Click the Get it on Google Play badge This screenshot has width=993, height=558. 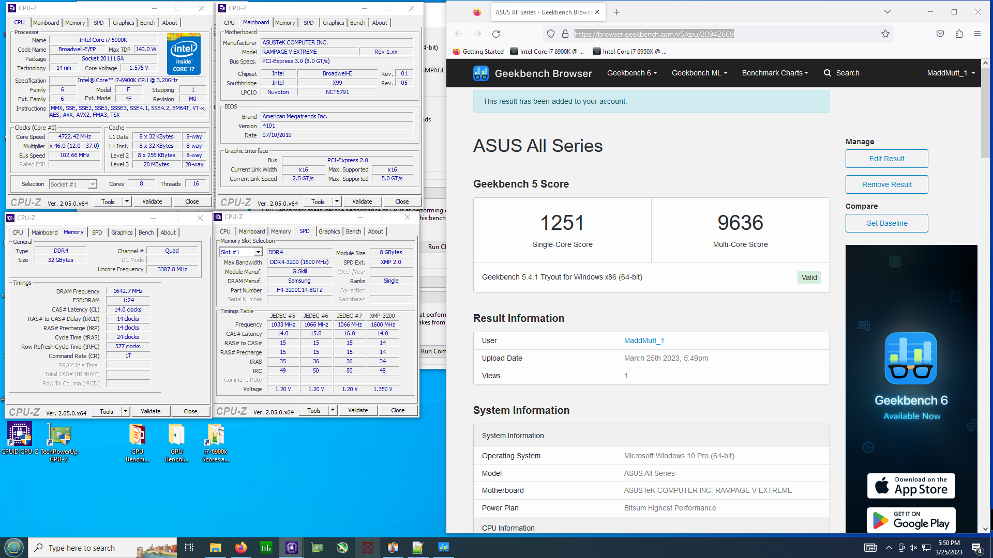coord(911,520)
